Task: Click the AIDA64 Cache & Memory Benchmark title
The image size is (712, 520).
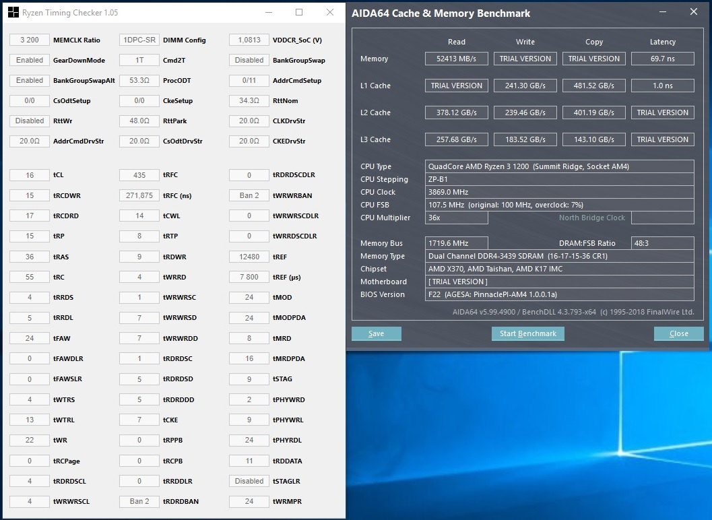Action: tap(441, 13)
